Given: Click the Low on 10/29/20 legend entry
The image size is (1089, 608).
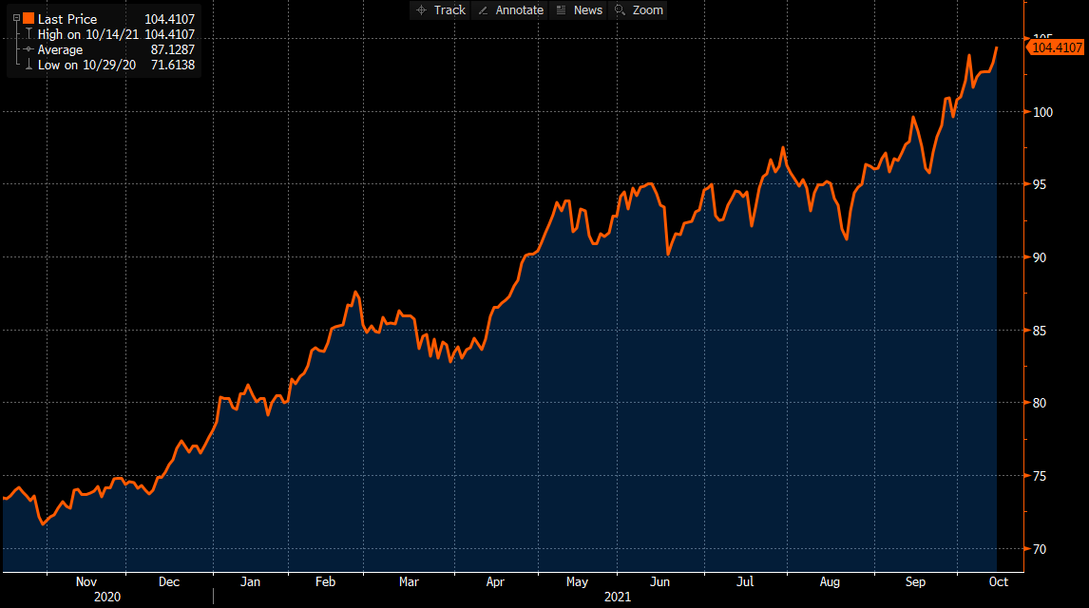Looking at the screenshot, I should [x=84, y=65].
